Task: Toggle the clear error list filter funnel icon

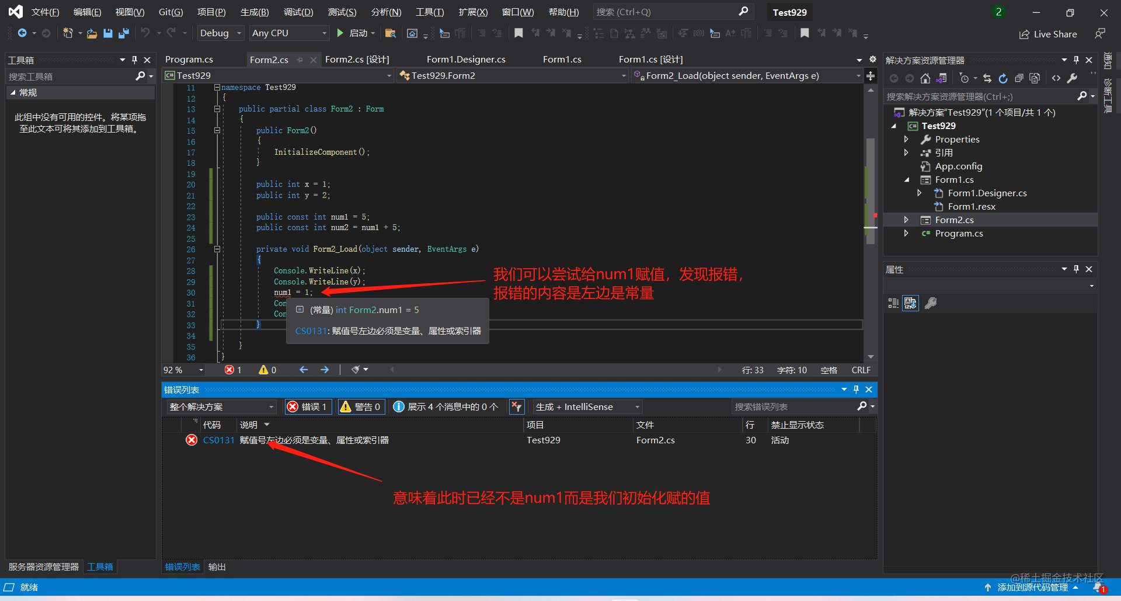Action: click(x=517, y=407)
